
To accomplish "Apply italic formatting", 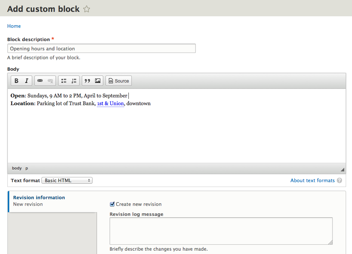I will (26, 81).
